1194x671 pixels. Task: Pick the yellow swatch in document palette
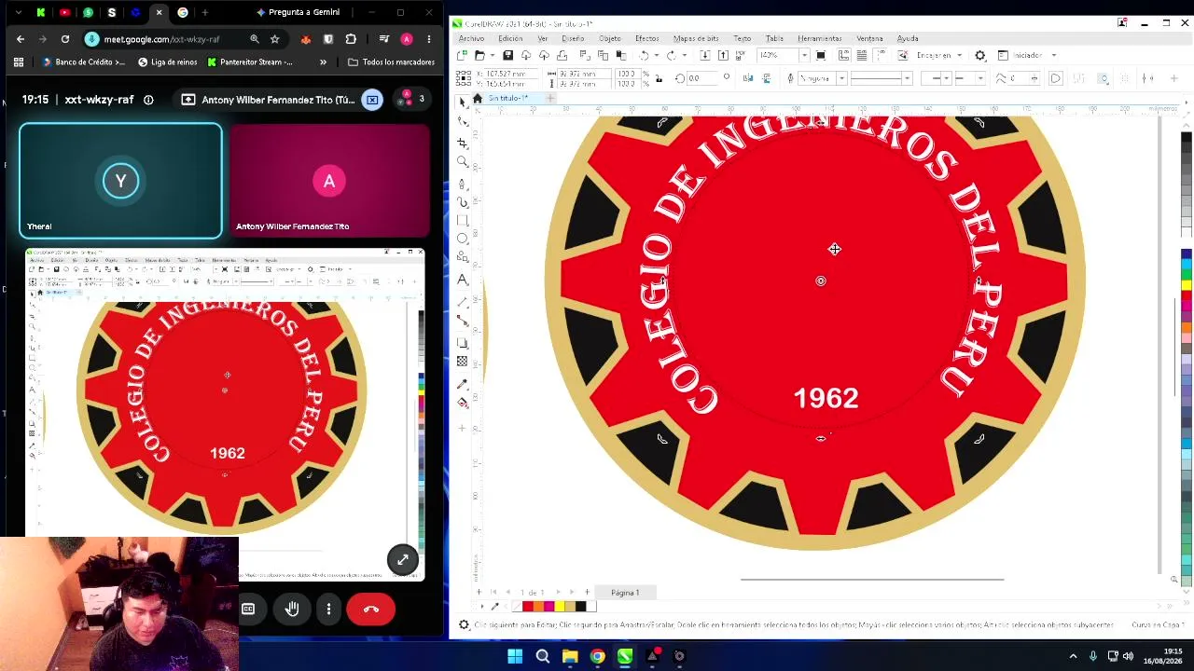[x=559, y=607]
